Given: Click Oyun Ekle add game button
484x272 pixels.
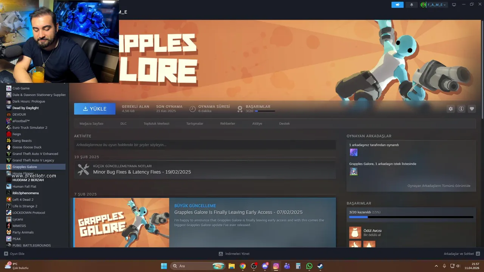Looking at the screenshot, I should coord(14,254).
